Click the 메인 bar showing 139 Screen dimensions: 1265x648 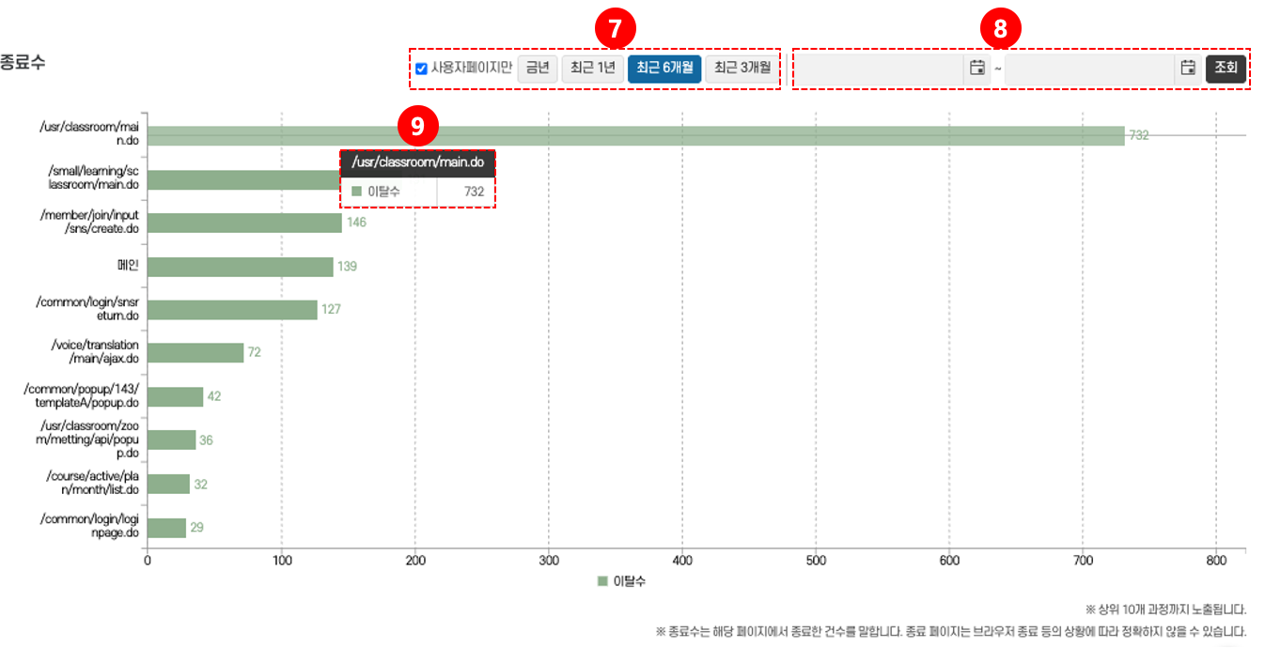[x=241, y=267]
